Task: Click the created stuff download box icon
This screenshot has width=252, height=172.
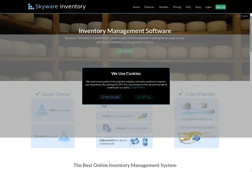Action: (145, 142)
